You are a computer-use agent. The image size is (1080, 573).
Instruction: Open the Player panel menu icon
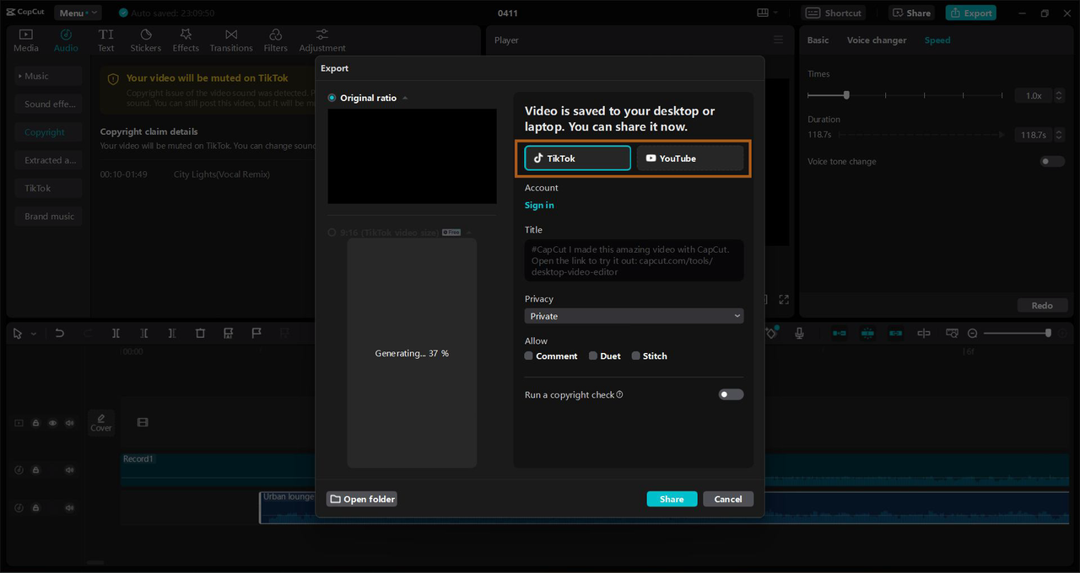[x=778, y=40]
